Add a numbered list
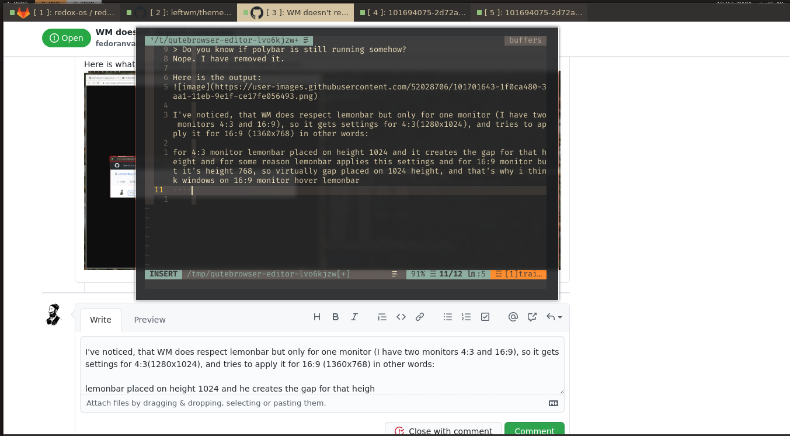Viewport: 790px width, 436px height. (467, 316)
